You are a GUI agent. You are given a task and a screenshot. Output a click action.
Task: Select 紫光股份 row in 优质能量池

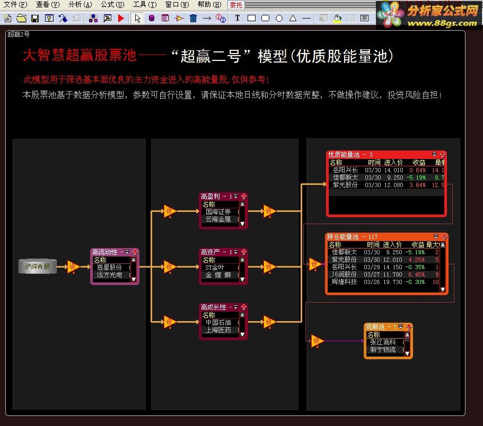click(387, 185)
